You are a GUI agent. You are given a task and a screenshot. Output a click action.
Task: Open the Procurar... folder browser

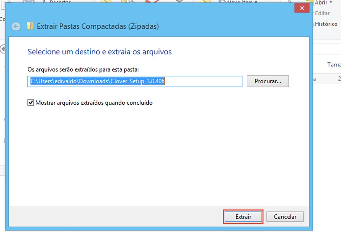tap(268, 81)
